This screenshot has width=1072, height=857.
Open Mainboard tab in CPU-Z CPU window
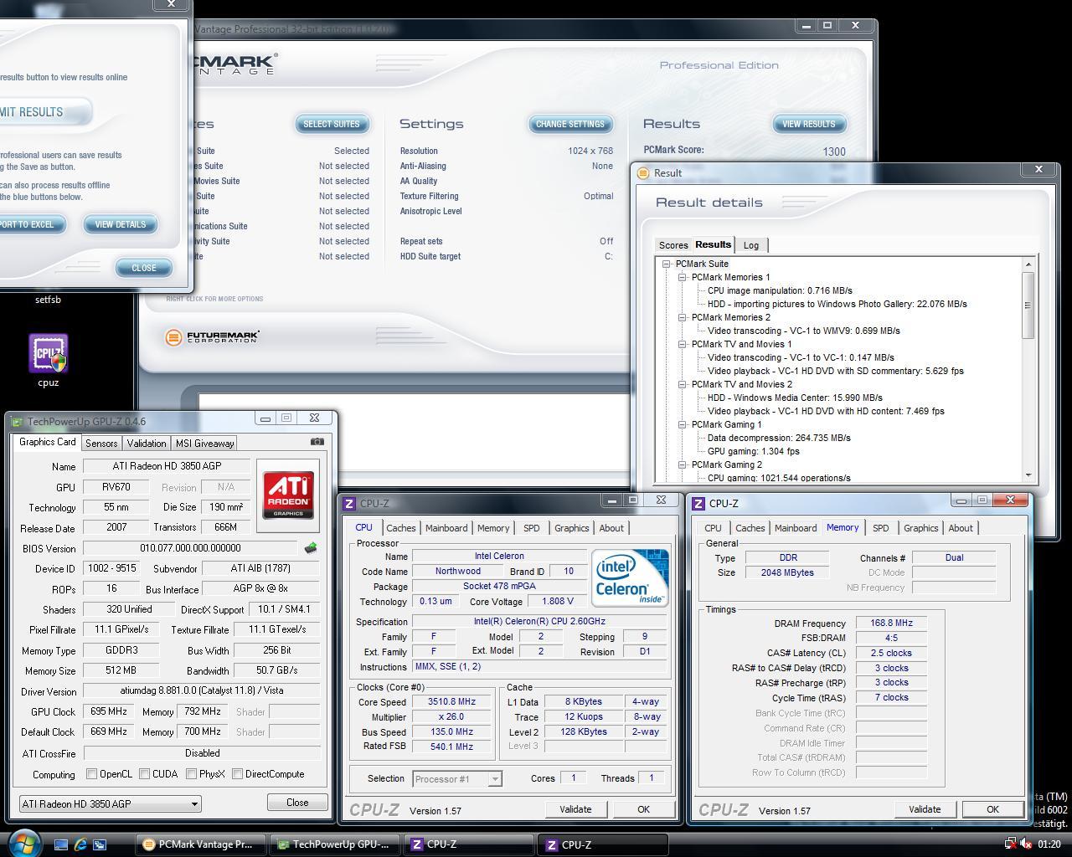(x=446, y=528)
